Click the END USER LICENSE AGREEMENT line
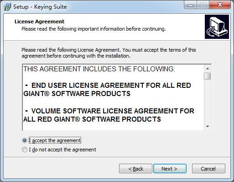234x182 pixels. tap(107, 90)
